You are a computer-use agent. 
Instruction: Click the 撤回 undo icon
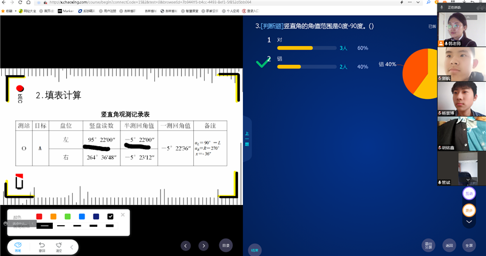pos(42,246)
